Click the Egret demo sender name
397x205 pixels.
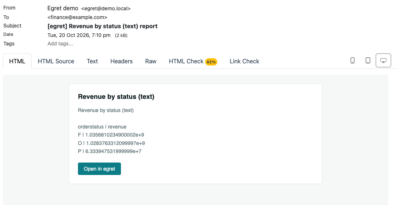click(x=63, y=8)
